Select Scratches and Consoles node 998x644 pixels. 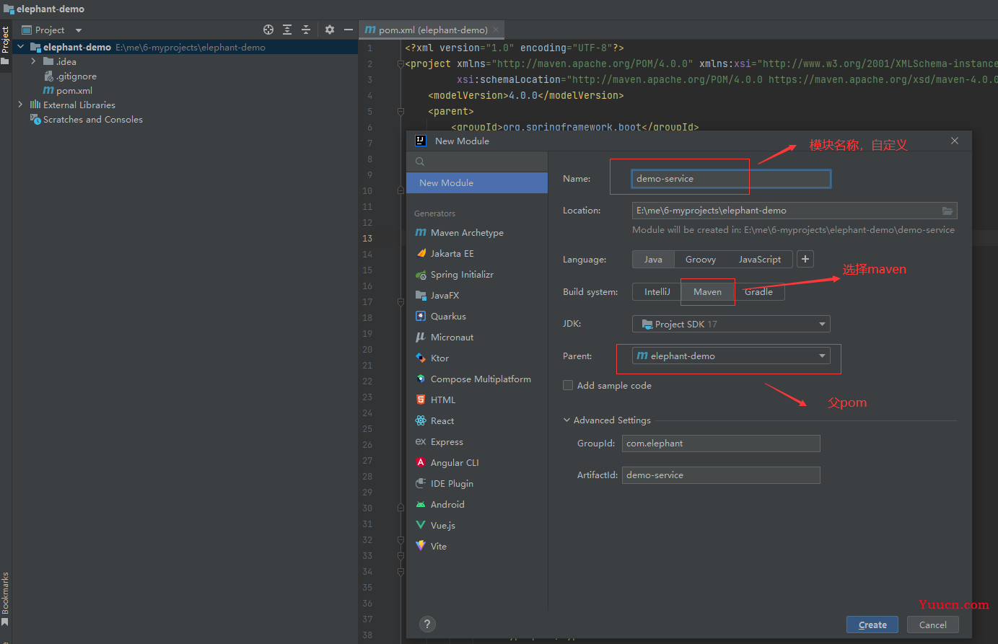click(86, 119)
